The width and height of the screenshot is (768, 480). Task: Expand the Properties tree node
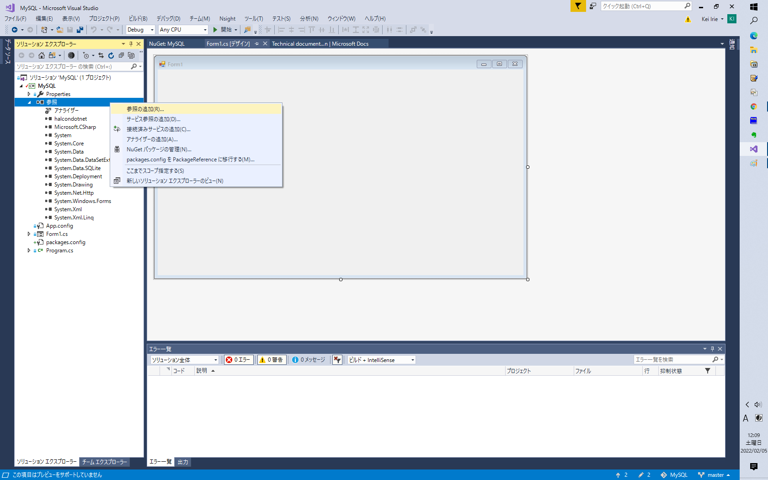coord(29,94)
